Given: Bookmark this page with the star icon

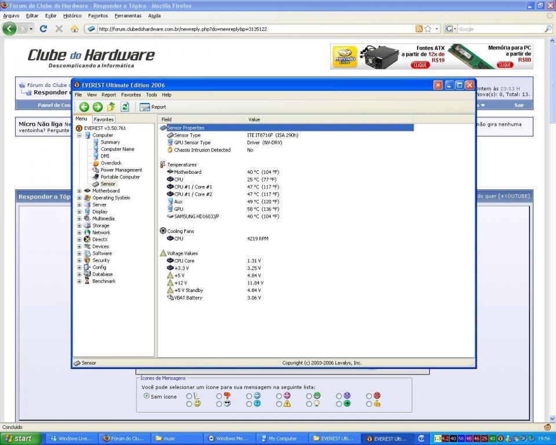Looking at the screenshot, I should pyautogui.click(x=428, y=29).
